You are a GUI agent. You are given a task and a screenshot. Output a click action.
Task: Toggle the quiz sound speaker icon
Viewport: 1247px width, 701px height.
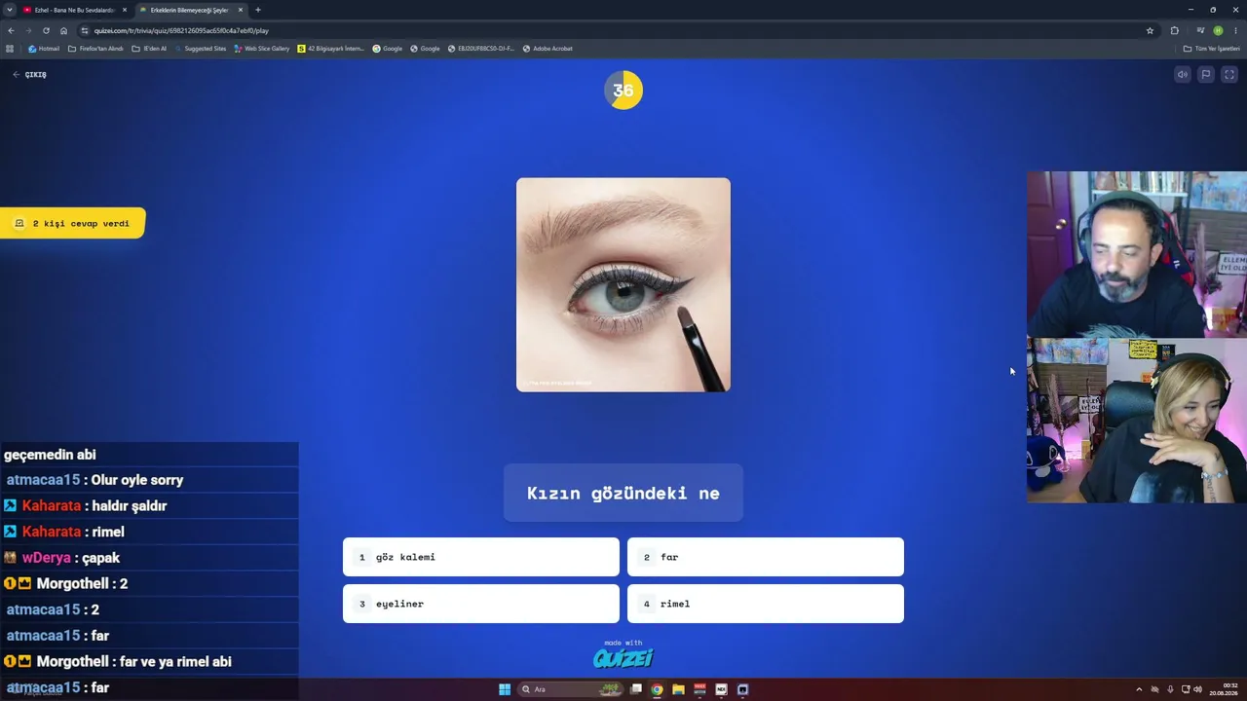[x=1183, y=75]
